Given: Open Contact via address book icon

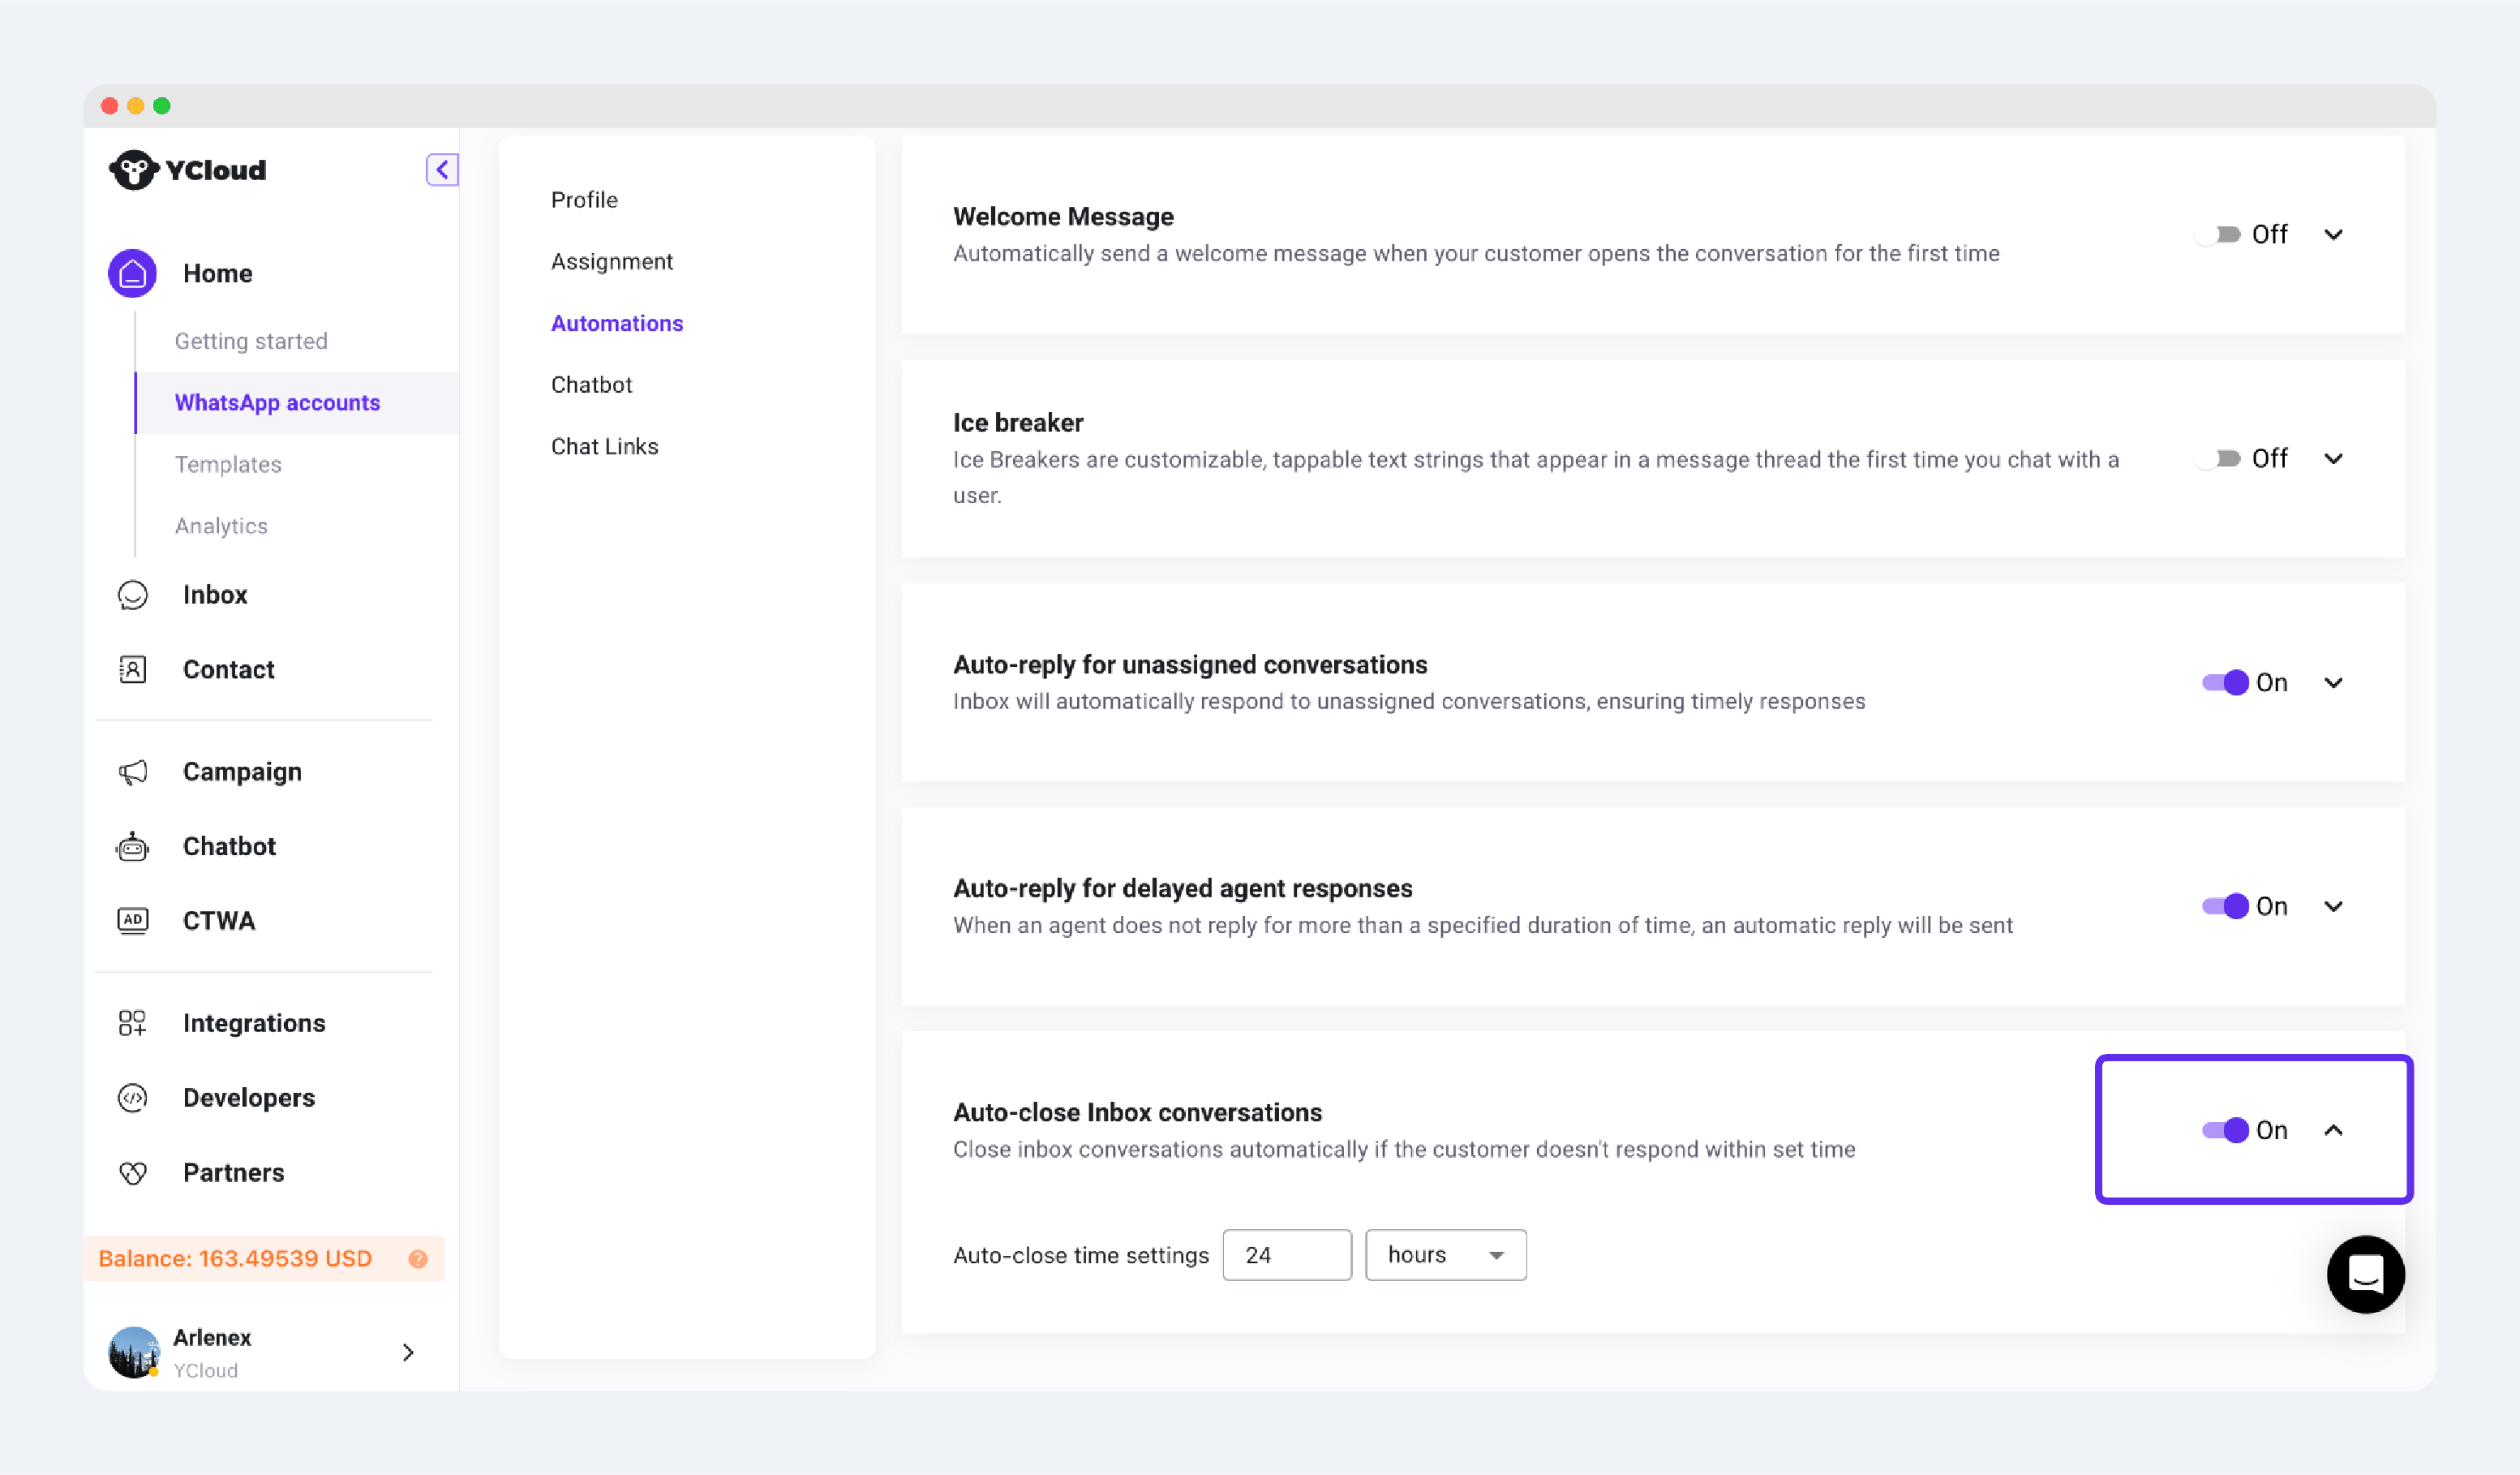Looking at the screenshot, I should click(132, 669).
